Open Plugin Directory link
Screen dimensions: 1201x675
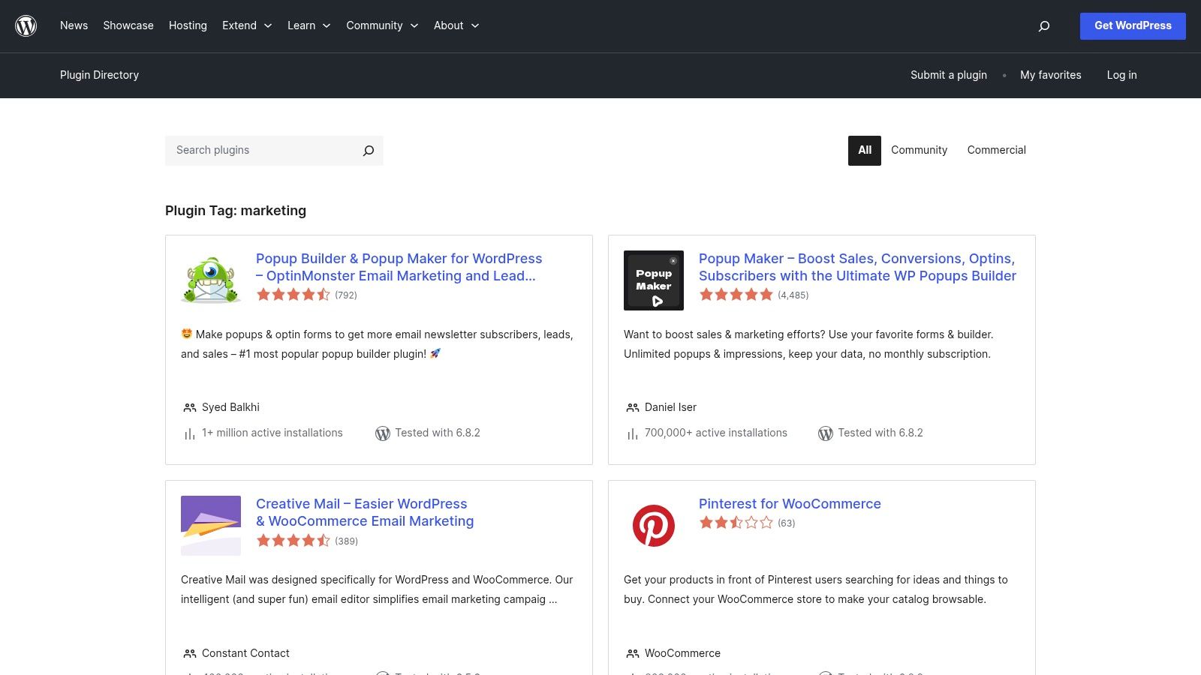click(99, 75)
